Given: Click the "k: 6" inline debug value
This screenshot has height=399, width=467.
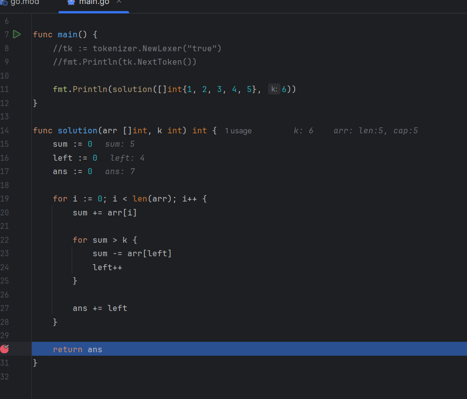Looking at the screenshot, I should coord(303,131).
